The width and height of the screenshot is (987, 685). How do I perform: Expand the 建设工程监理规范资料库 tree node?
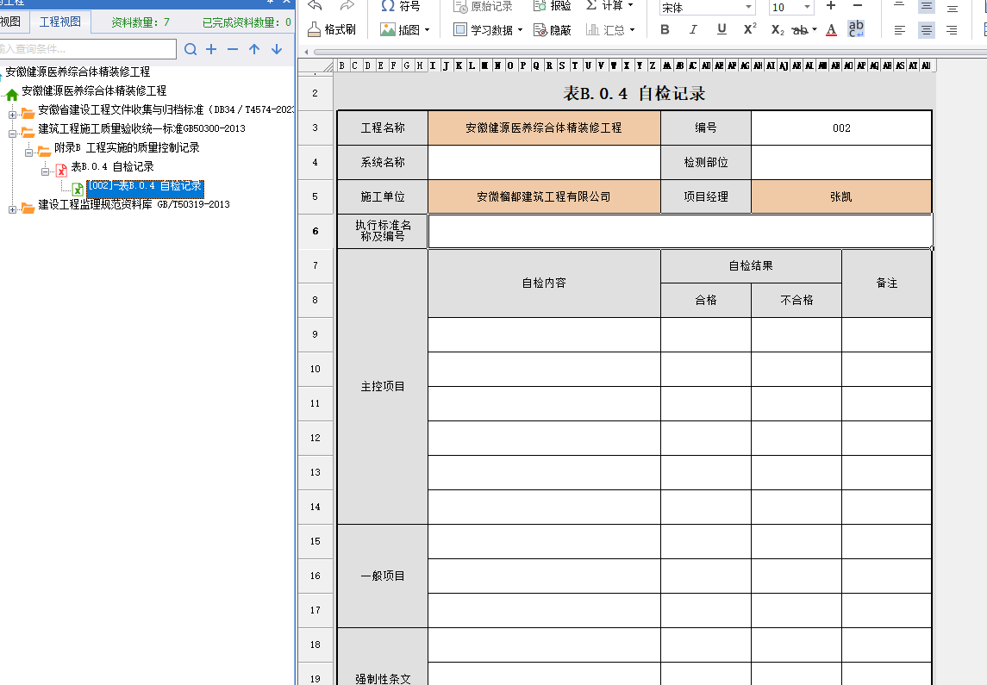12,208
